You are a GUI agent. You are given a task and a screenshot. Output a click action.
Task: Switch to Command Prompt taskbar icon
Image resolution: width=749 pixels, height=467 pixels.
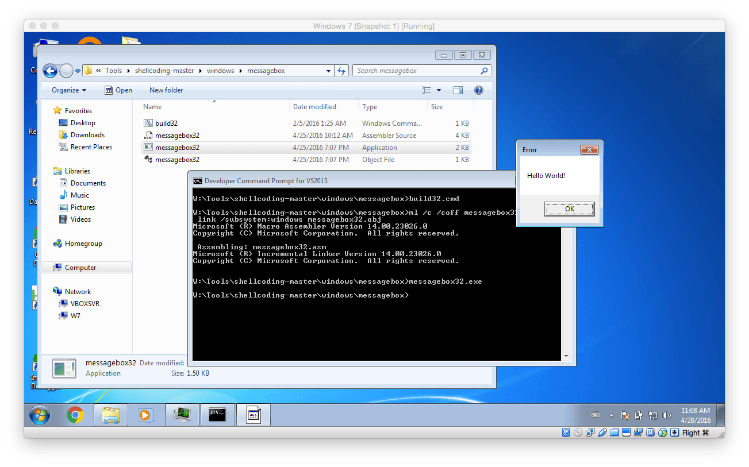click(217, 415)
